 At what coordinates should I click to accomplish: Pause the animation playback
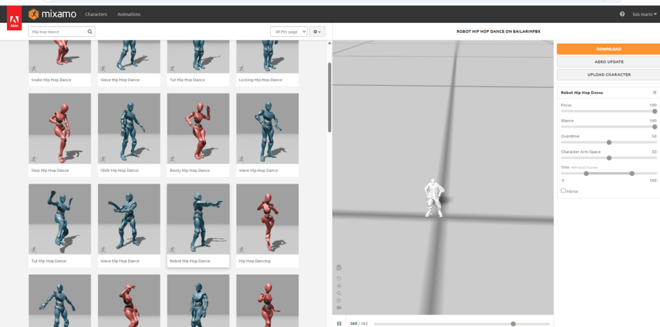point(339,324)
